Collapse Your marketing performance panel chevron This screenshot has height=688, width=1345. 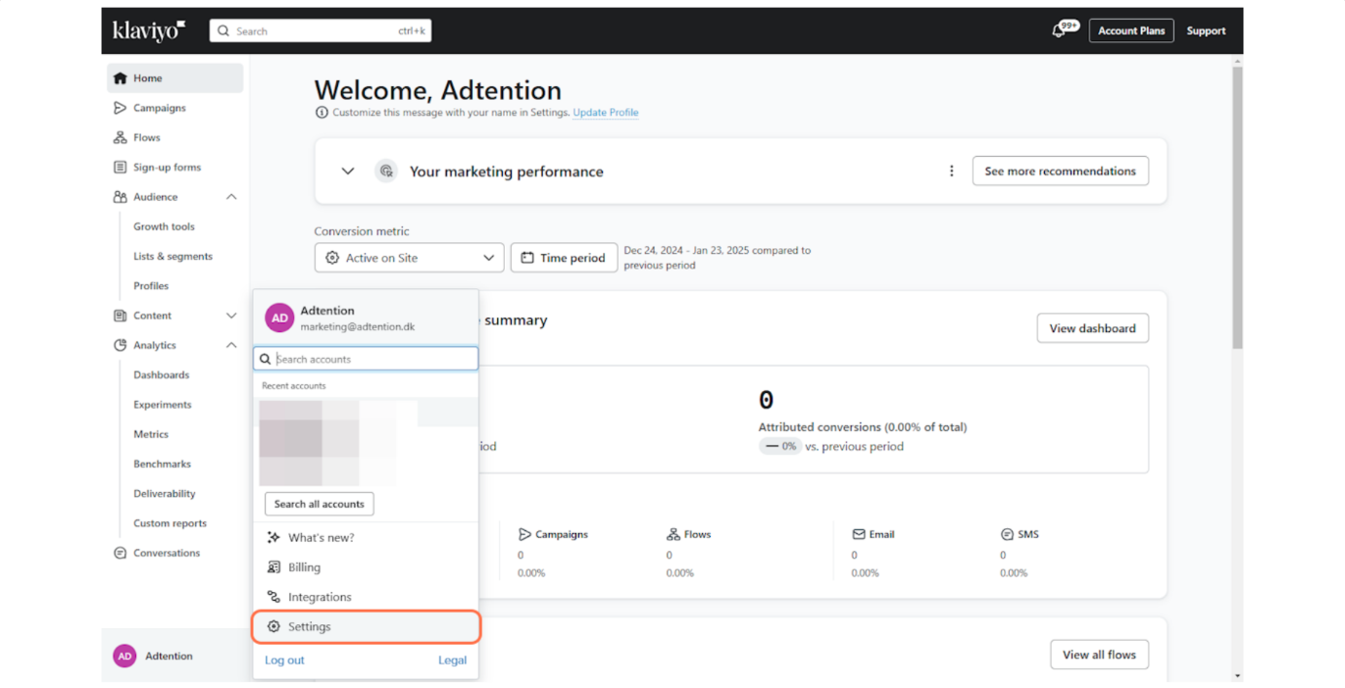click(x=348, y=172)
